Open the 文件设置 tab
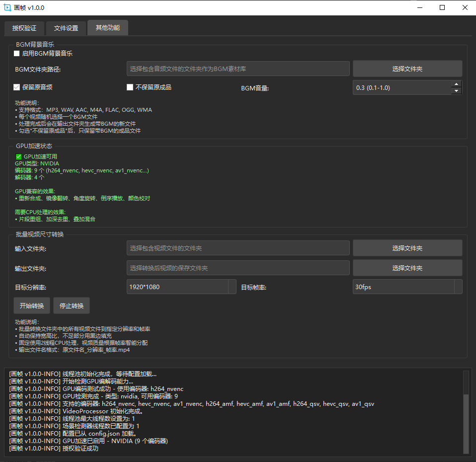The width and height of the screenshot is (476, 462). (66, 28)
